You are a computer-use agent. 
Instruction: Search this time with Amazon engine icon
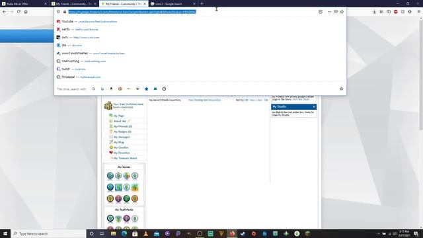point(111,89)
